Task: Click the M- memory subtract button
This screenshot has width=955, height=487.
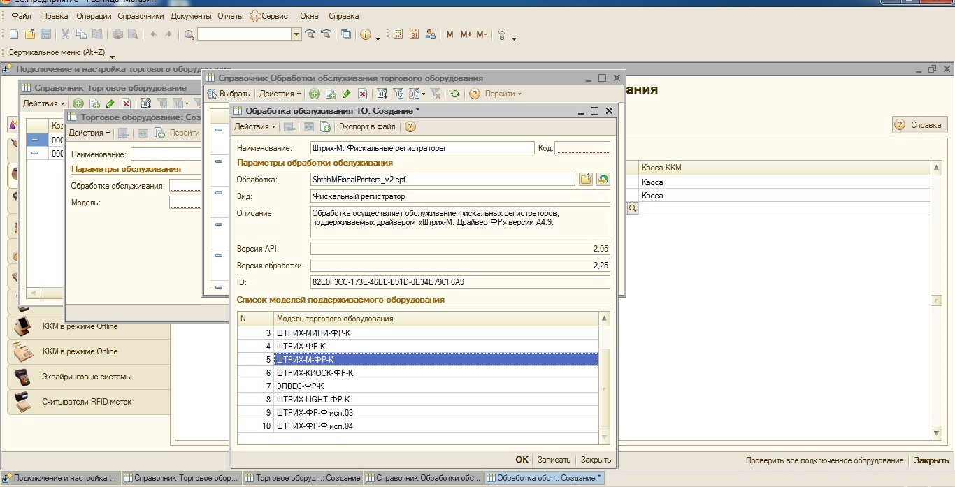Action: coord(482,34)
